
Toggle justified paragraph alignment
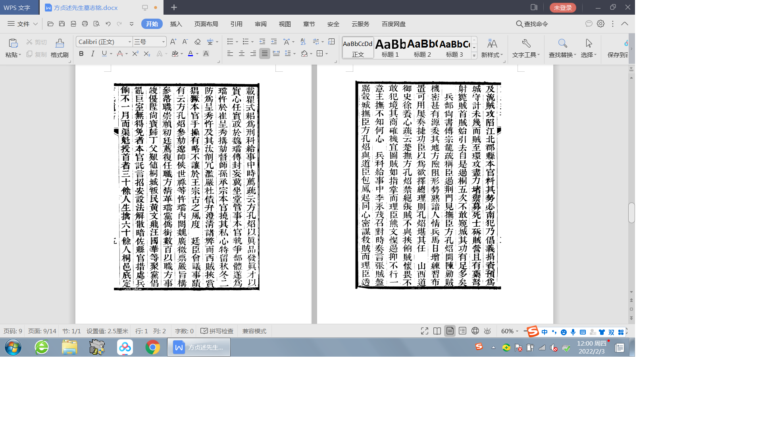click(264, 53)
